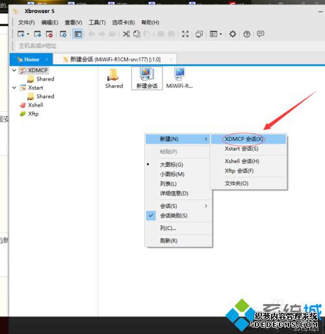Collapse the XDMCP tree node
The image size is (325, 334).
click(14, 70)
